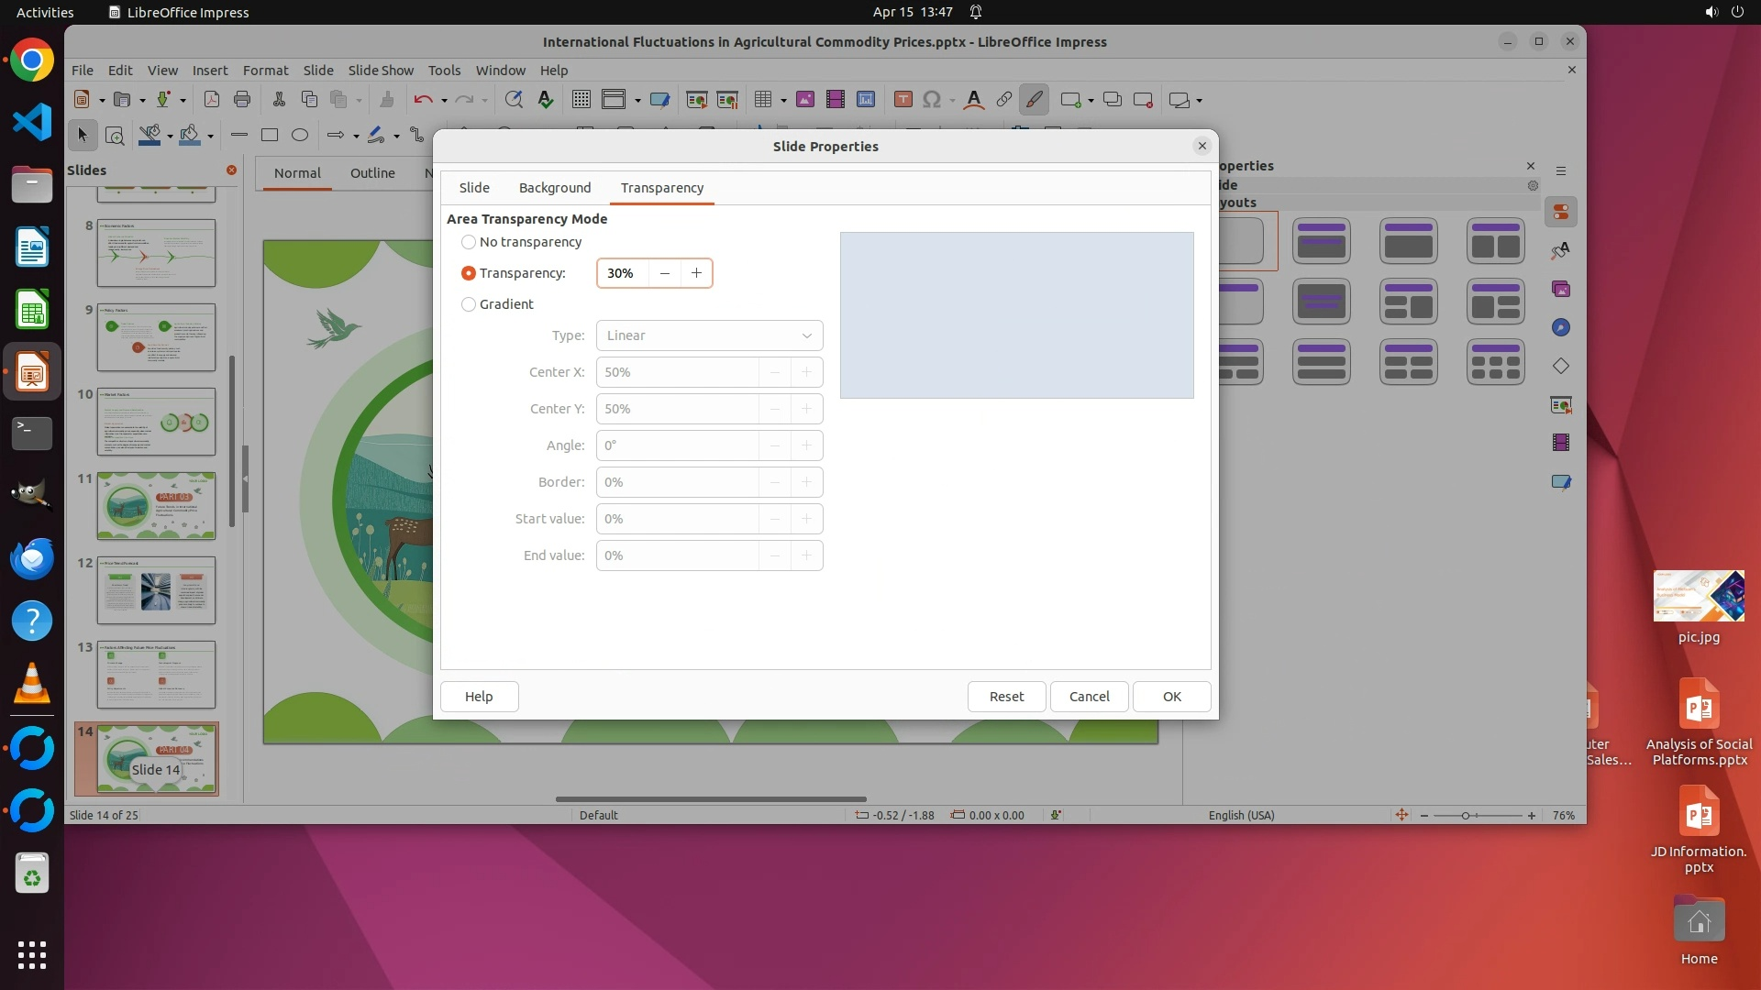Select the Rectangle shape tool

[x=270, y=136]
